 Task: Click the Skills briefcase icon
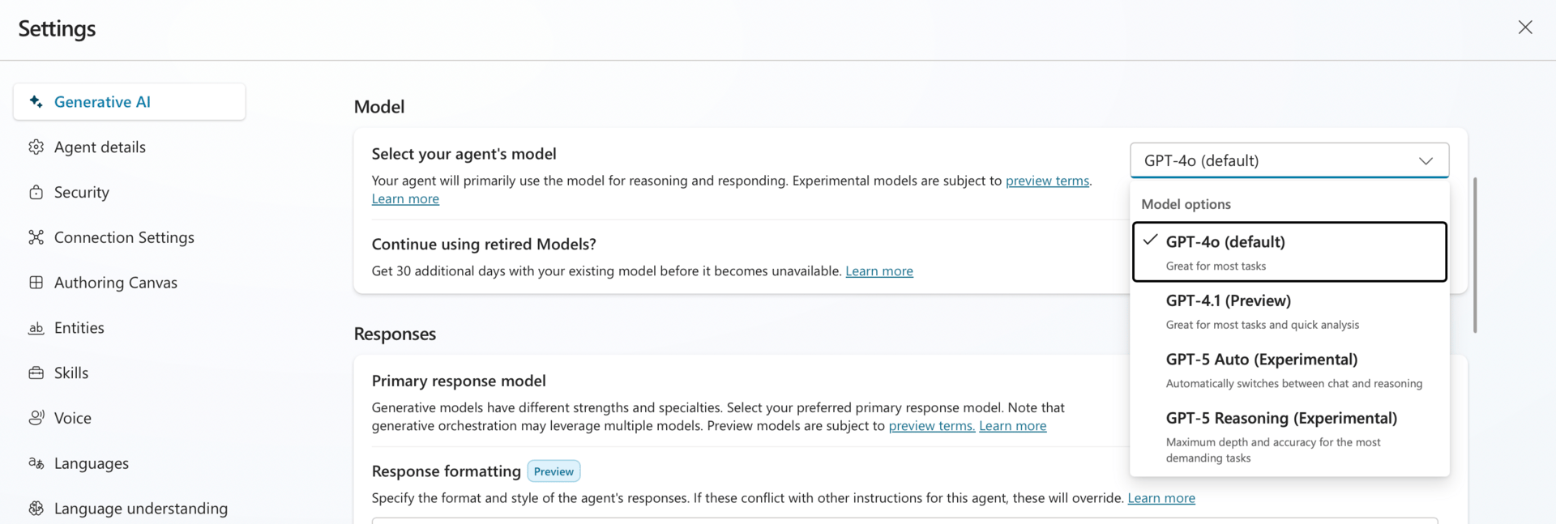(x=36, y=373)
